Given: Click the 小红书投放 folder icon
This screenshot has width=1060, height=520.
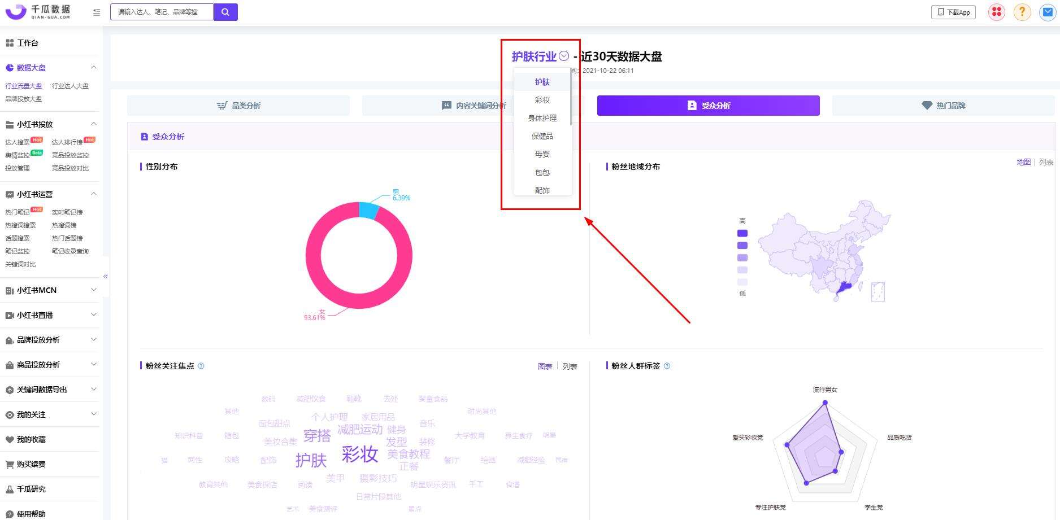Looking at the screenshot, I should 10,124.
